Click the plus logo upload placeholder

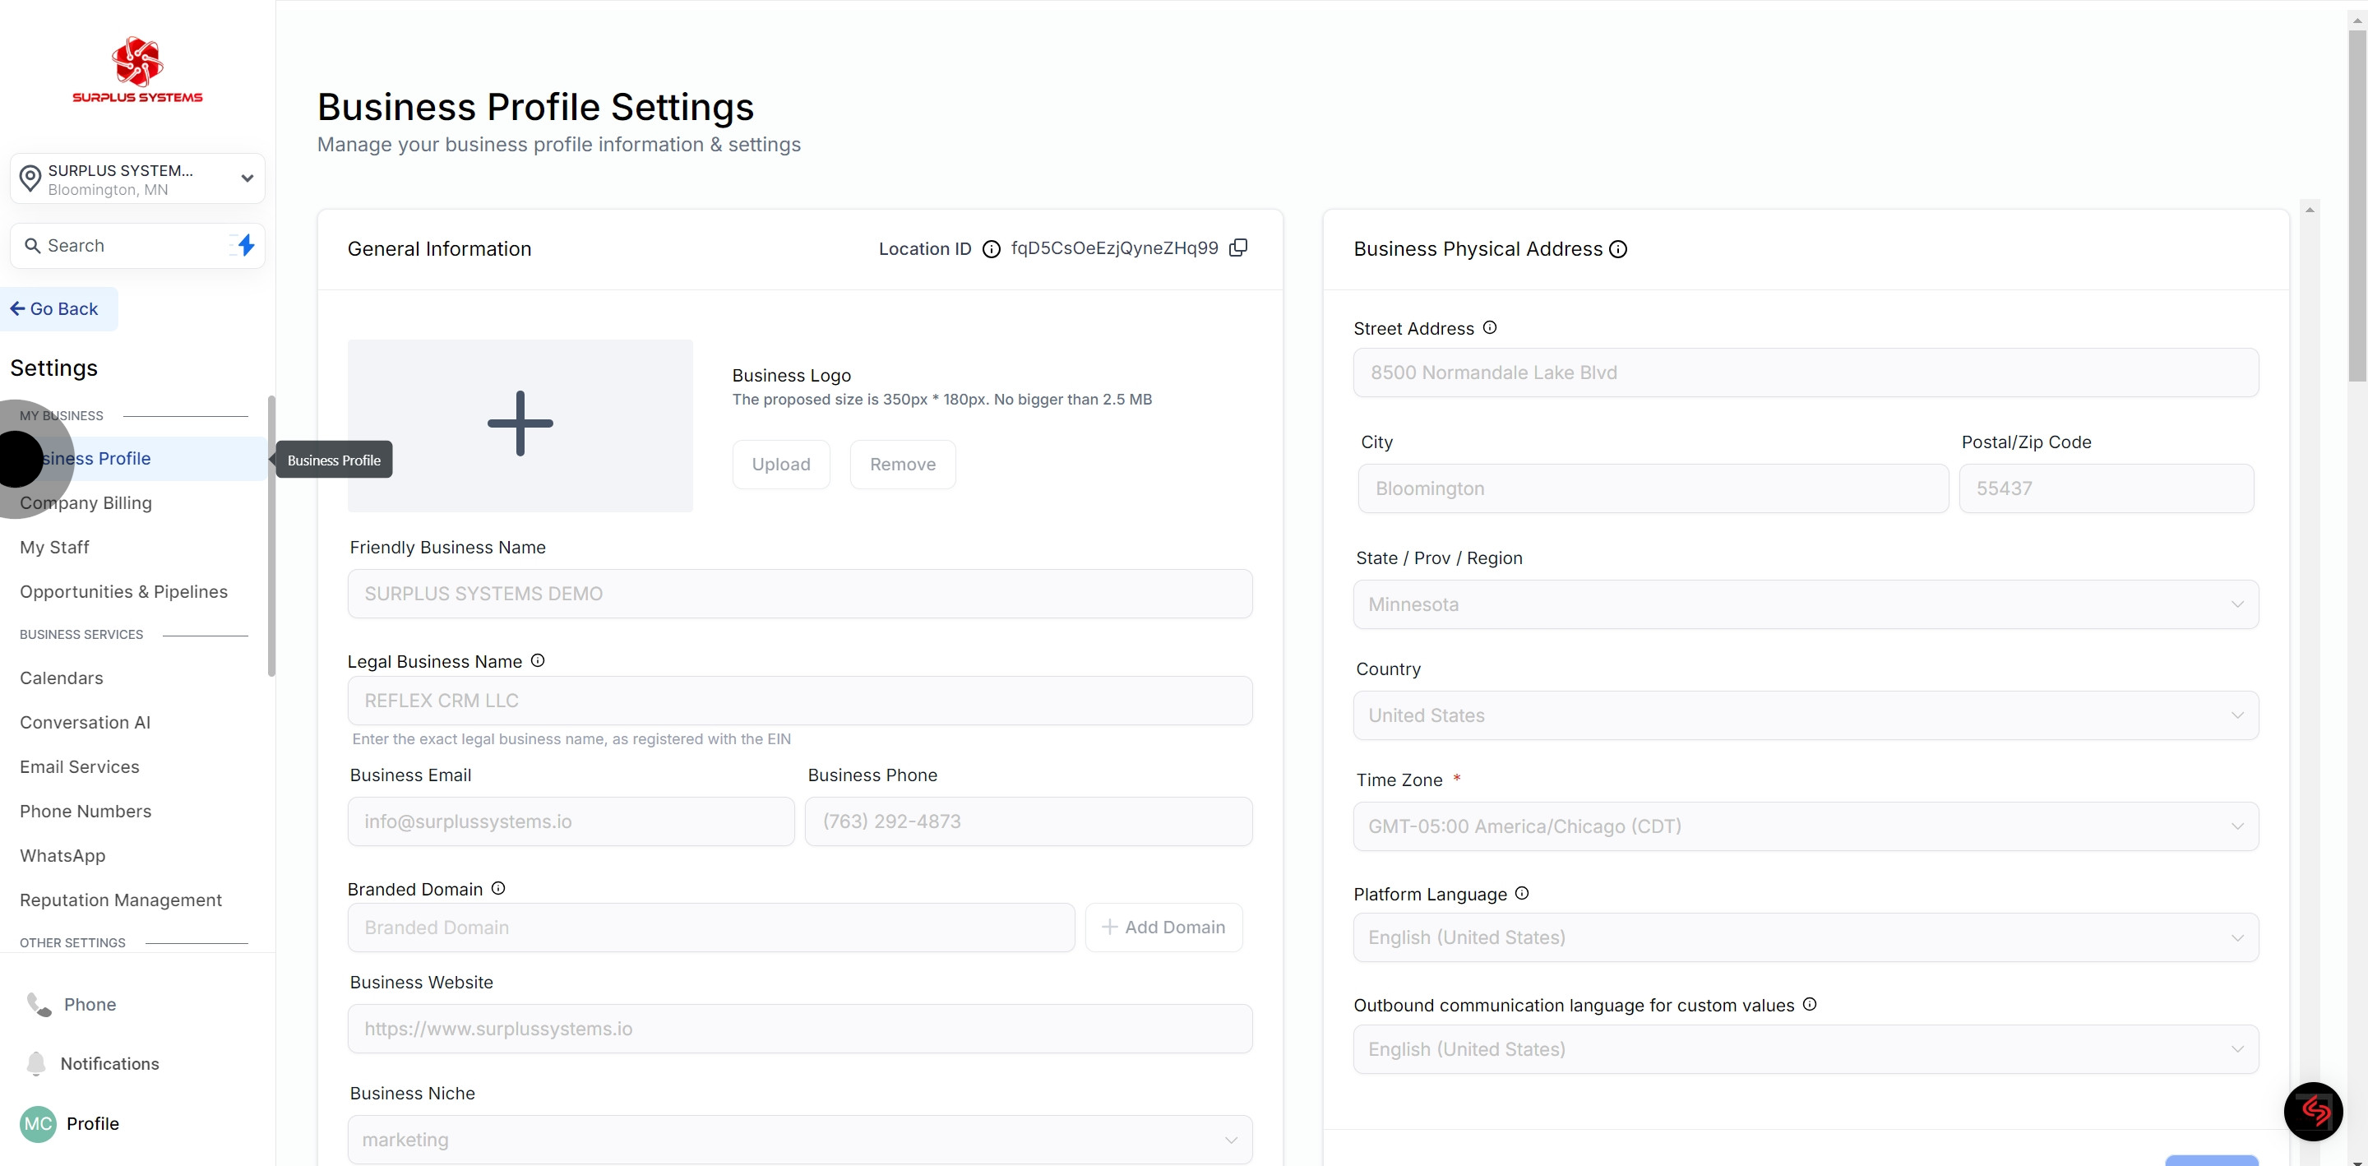[520, 425]
